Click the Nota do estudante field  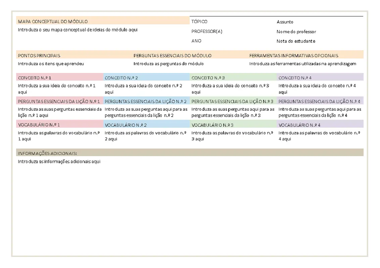(x=297, y=41)
